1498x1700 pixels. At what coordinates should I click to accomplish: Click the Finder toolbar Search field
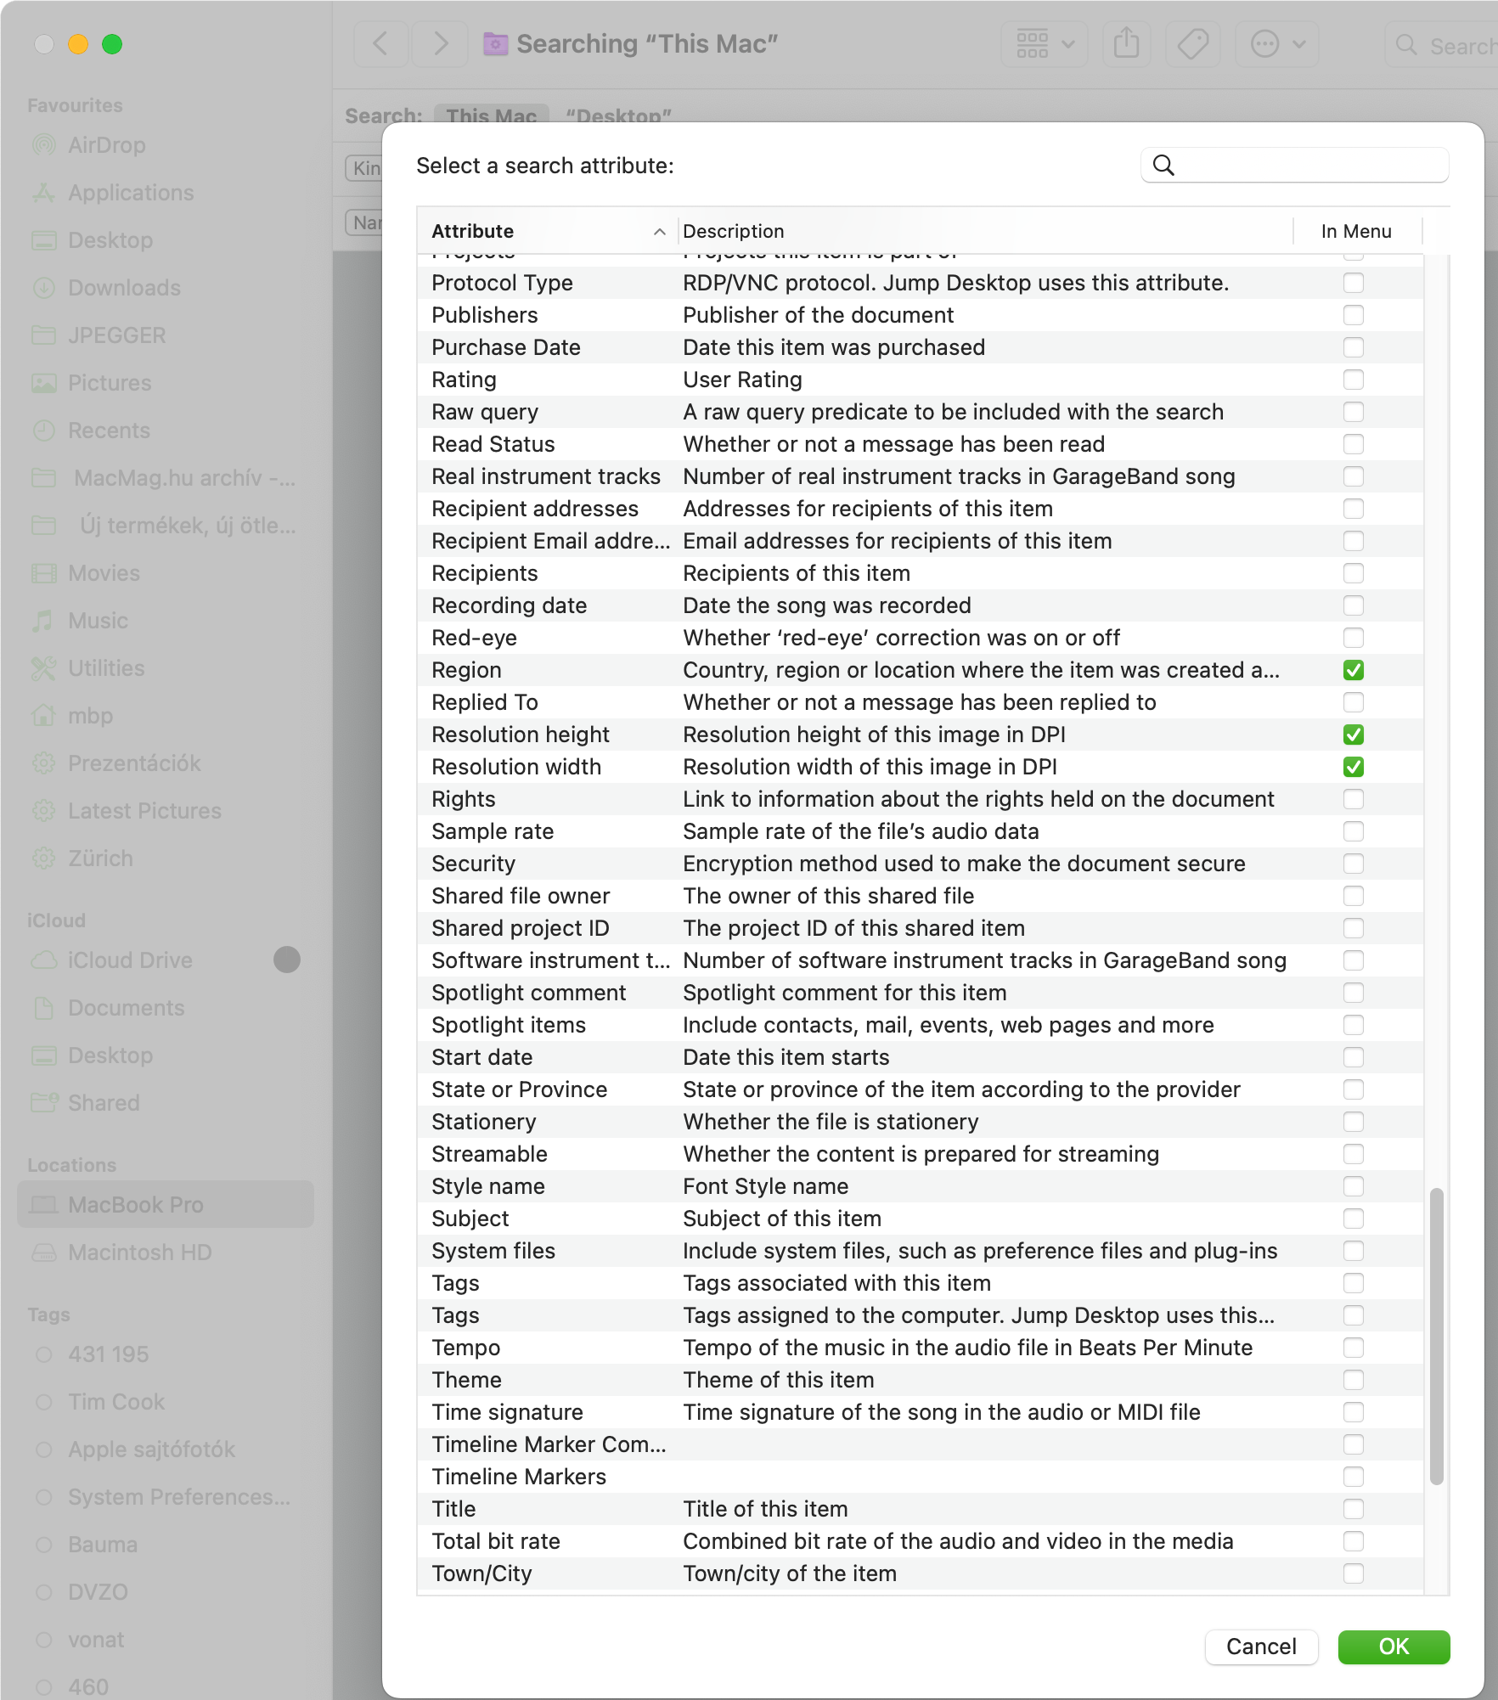click(x=1444, y=45)
